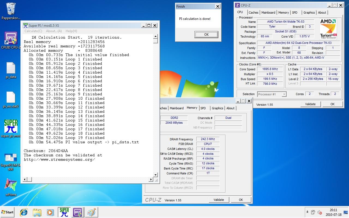This screenshot has height=218, width=349.
Task: Open the Processor #1 selection dropdown
Action: click(x=272, y=94)
